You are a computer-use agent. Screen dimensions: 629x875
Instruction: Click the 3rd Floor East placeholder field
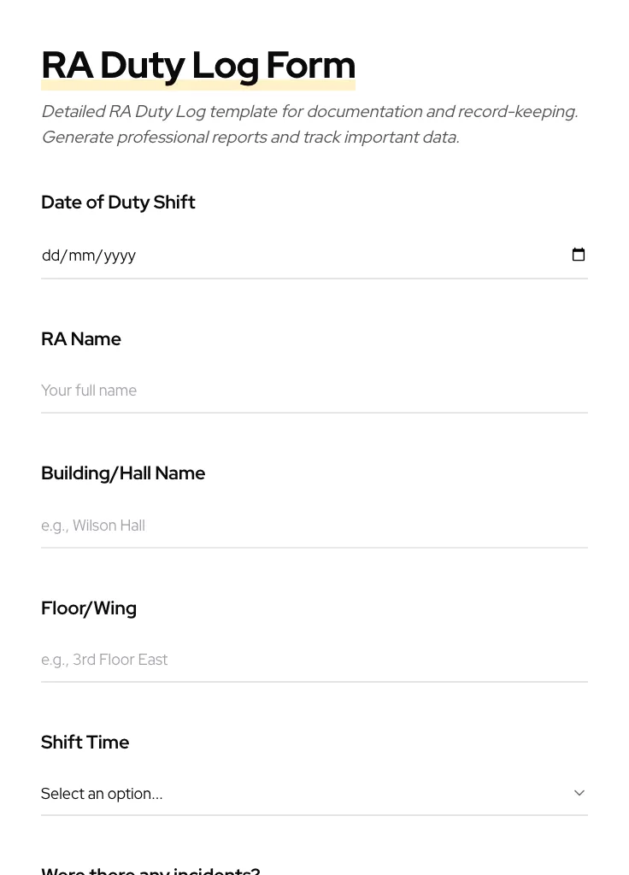pos(104,660)
